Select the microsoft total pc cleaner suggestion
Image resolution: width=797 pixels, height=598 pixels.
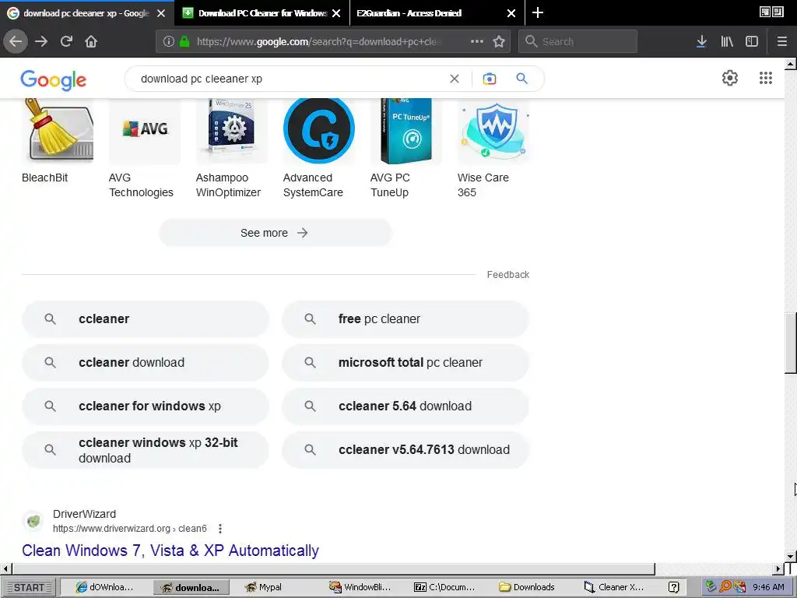pos(406,363)
